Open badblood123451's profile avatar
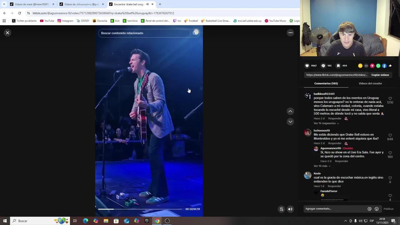The height and width of the screenshot is (225, 400). [307, 96]
